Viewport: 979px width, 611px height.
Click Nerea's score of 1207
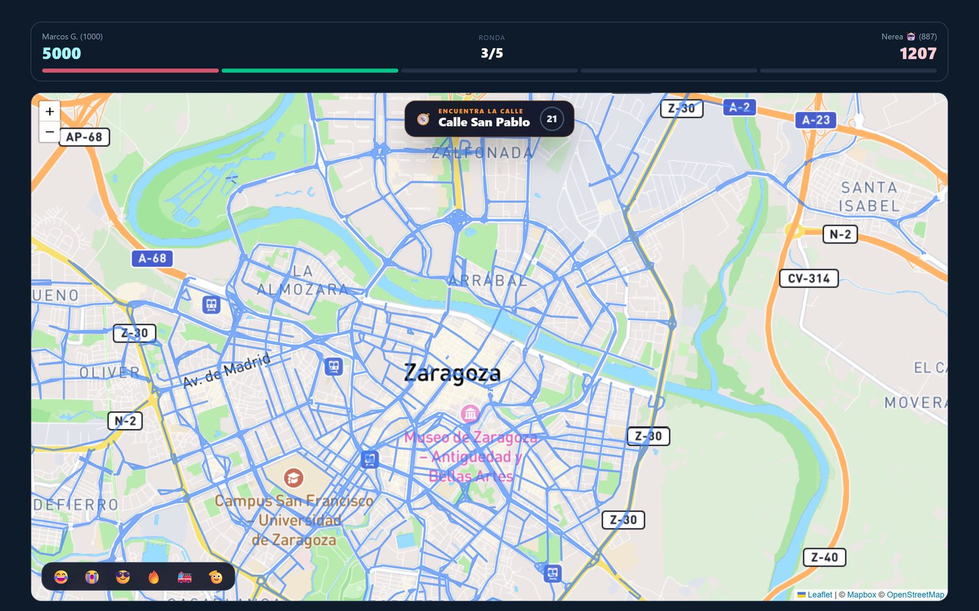click(x=918, y=54)
